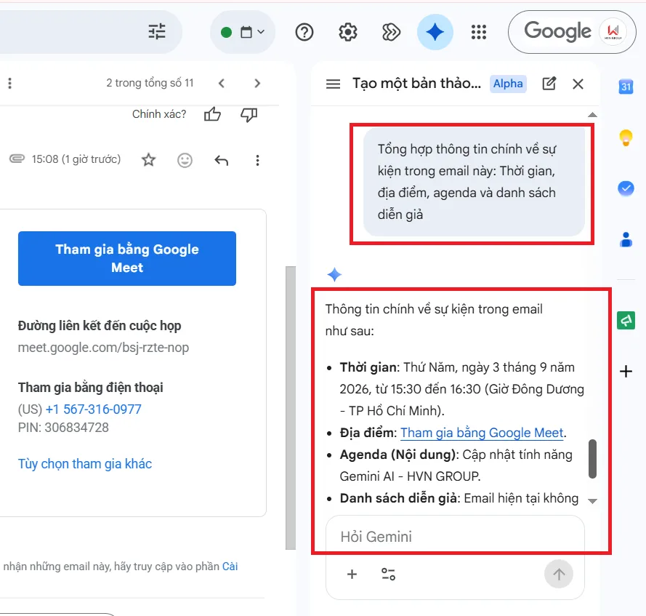
Task: Mark the summary accurate with thumbs up
Action: tap(213, 114)
